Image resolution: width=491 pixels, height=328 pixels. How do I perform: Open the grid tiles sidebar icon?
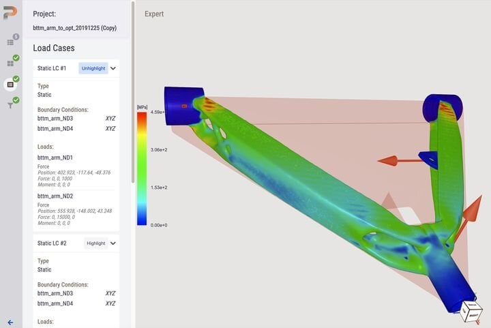[x=11, y=63]
